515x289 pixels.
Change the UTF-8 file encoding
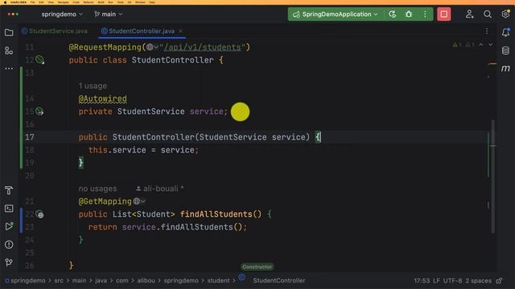click(452, 280)
